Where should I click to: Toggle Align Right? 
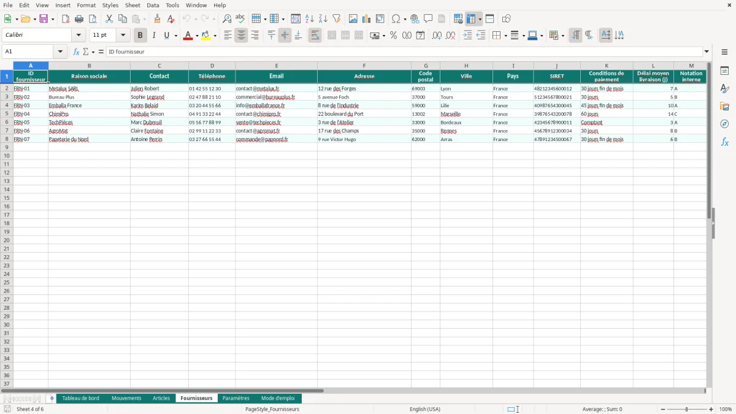tap(255, 36)
